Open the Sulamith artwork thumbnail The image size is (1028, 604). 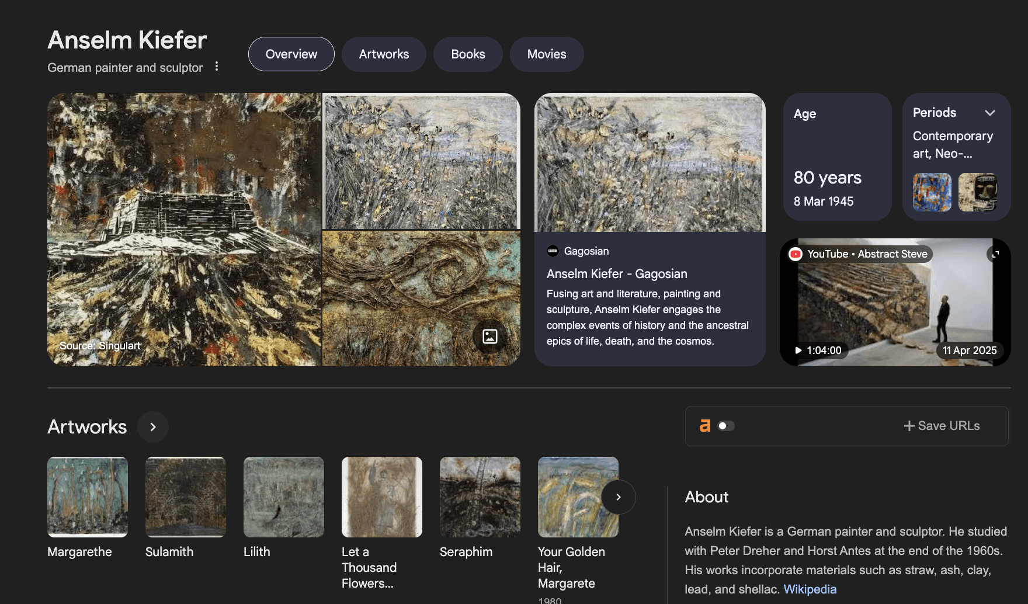tap(186, 497)
